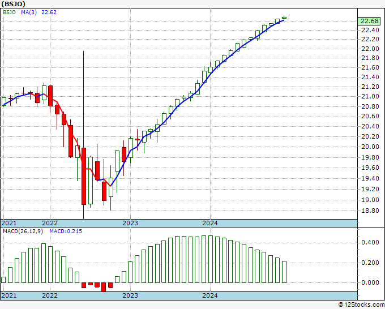Viewport: 385px width, 309px height.
Task: Select the most recent candlestick at the chart's peak
Action: pyautogui.click(x=284, y=18)
